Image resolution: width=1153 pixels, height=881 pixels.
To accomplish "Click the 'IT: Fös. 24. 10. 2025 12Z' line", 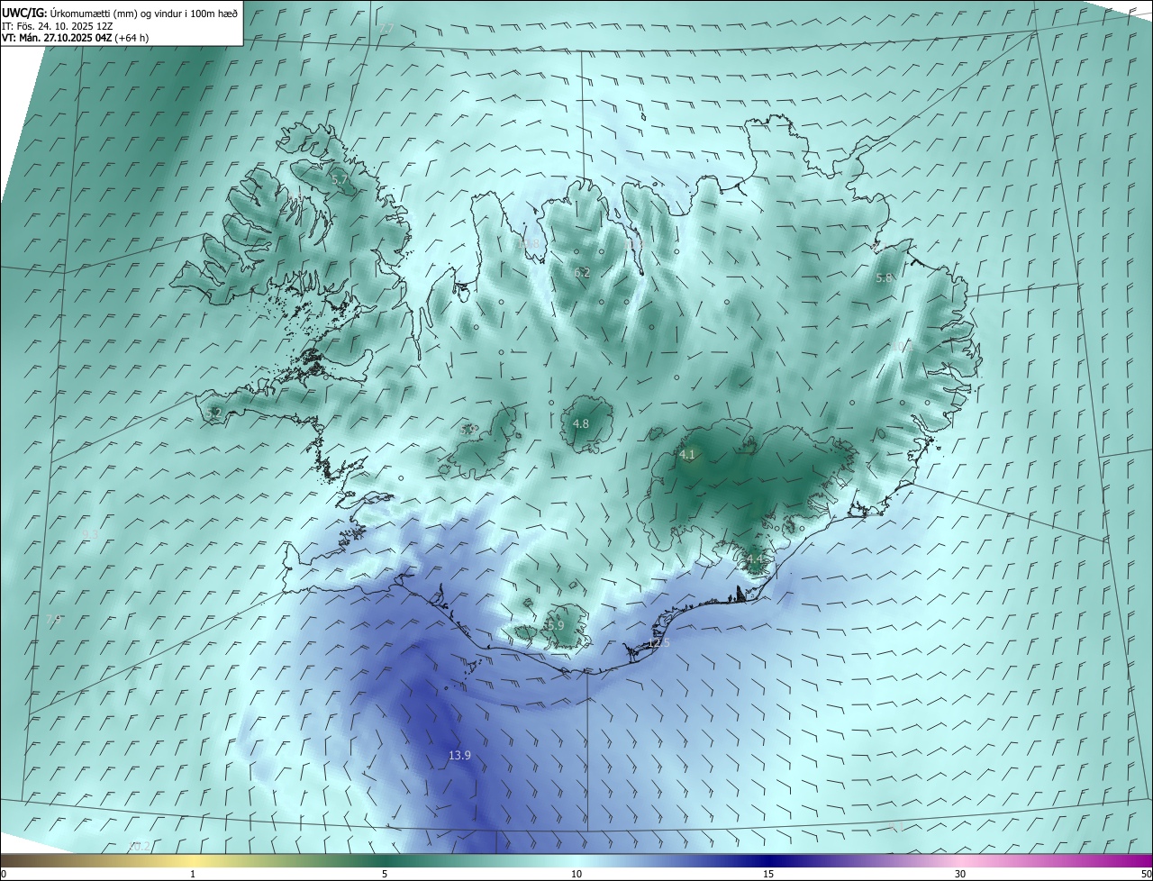I will pos(58,25).
